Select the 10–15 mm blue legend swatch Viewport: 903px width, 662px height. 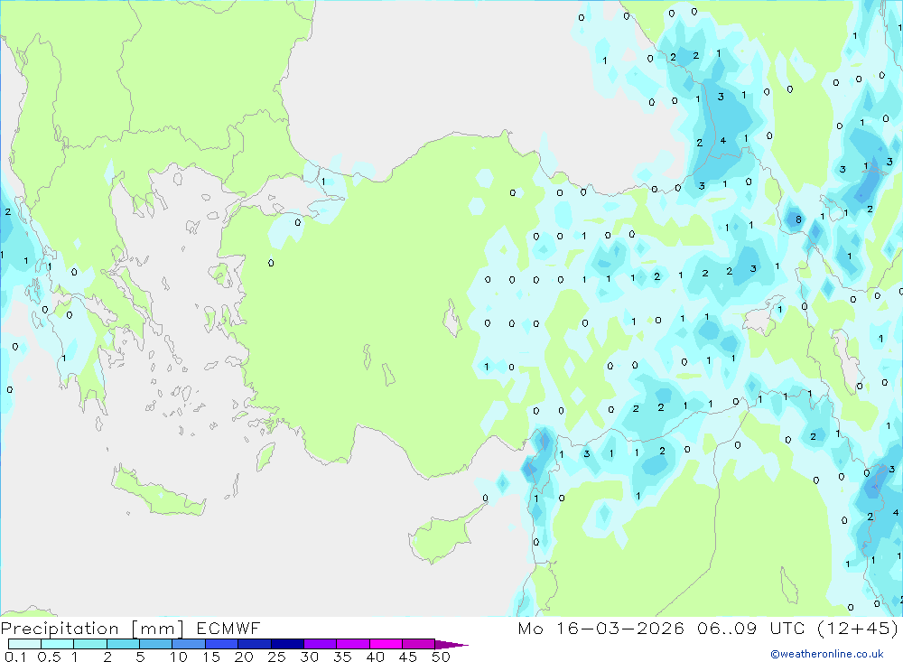(189, 645)
